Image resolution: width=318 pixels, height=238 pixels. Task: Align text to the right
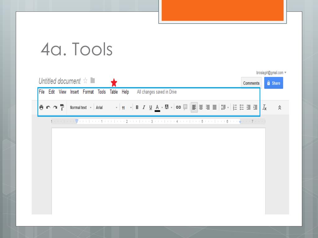(208, 107)
